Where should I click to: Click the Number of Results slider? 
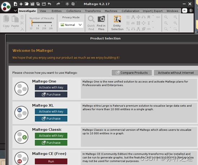42,22
